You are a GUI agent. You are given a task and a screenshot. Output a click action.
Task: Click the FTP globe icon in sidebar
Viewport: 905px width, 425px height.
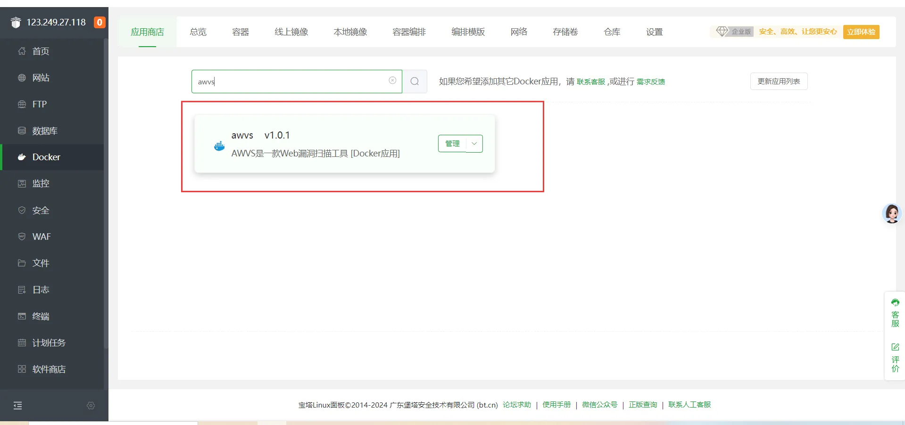tap(22, 104)
